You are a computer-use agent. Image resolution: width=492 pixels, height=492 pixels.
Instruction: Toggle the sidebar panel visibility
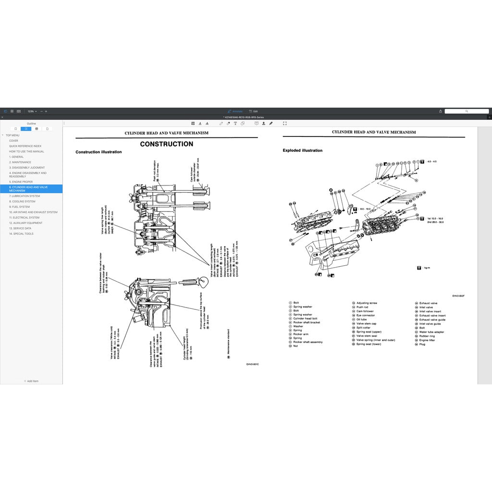[5, 111]
